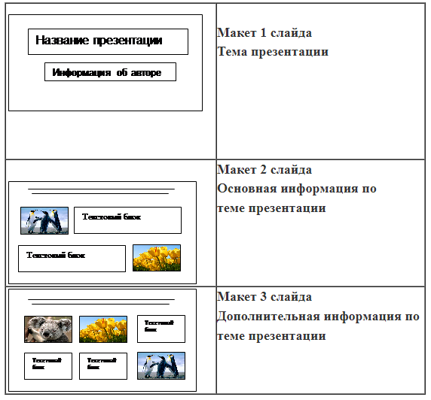431x400 pixels.
Task: Click 'Дополнительная информация по теме презентации' text
Action: point(318,326)
